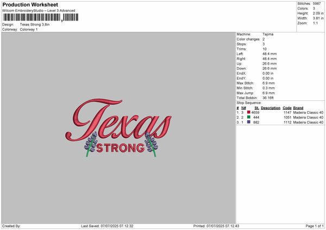Click the Max Stitch value '6.9 mm'
The height and width of the screenshot is (230, 326).
[x=268, y=83]
